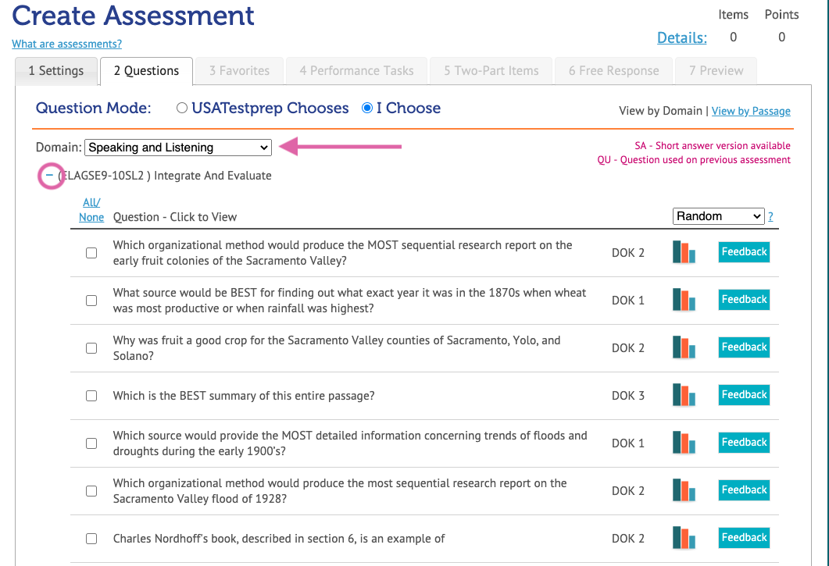Follow the View by Passage link
The image size is (829, 566).
coord(751,111)
